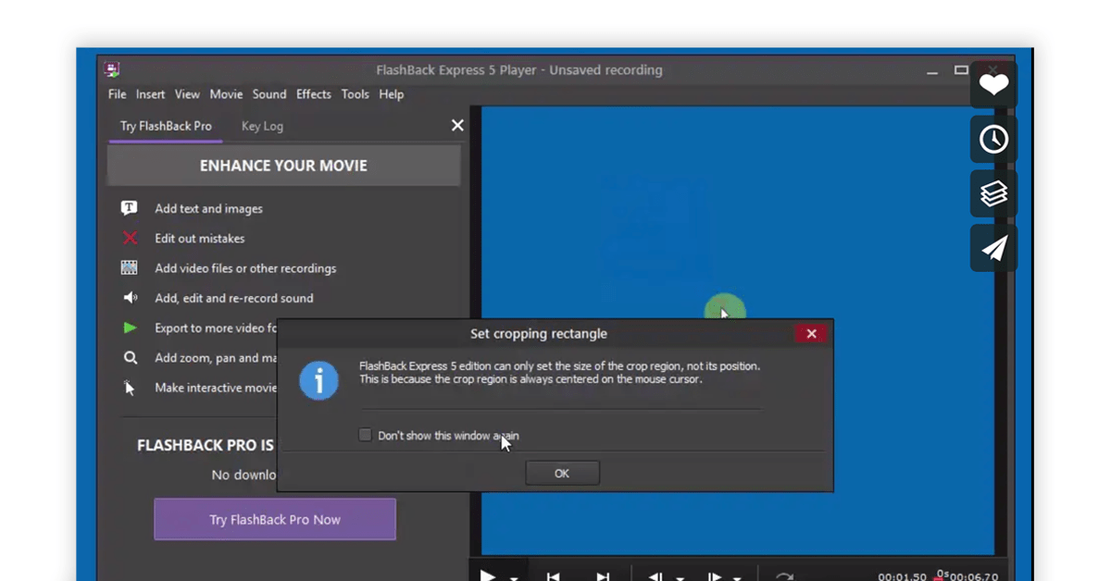Tick the Don't show this window again checkbox

point(365,435)
